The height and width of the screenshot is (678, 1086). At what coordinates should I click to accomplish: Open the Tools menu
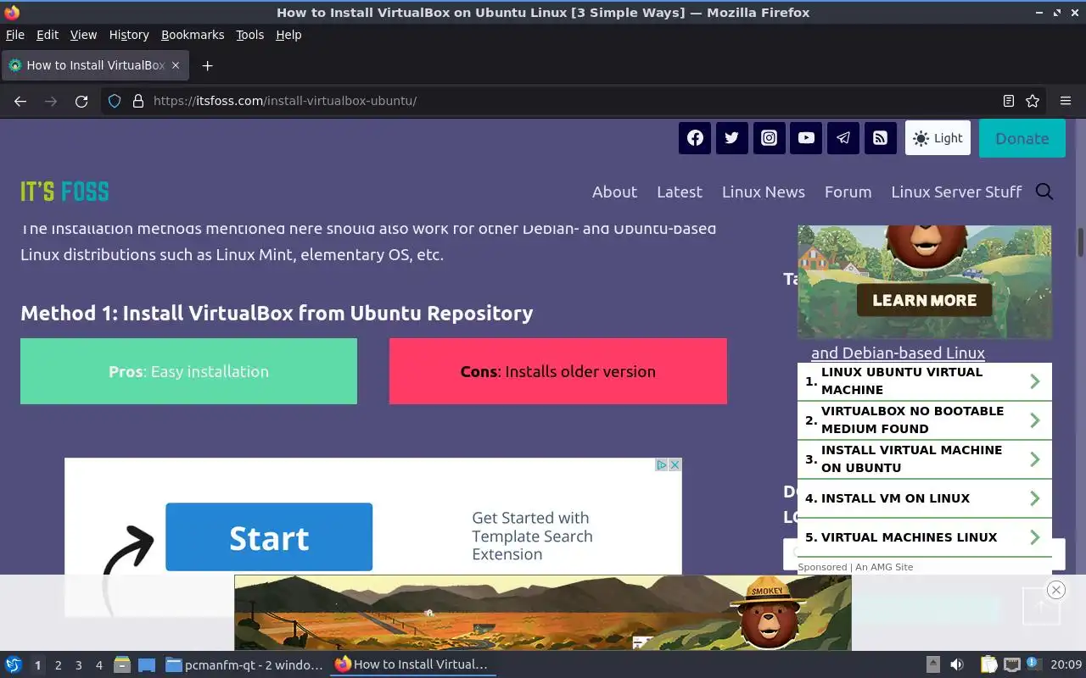pyautogui.click(x=250, y=35)
